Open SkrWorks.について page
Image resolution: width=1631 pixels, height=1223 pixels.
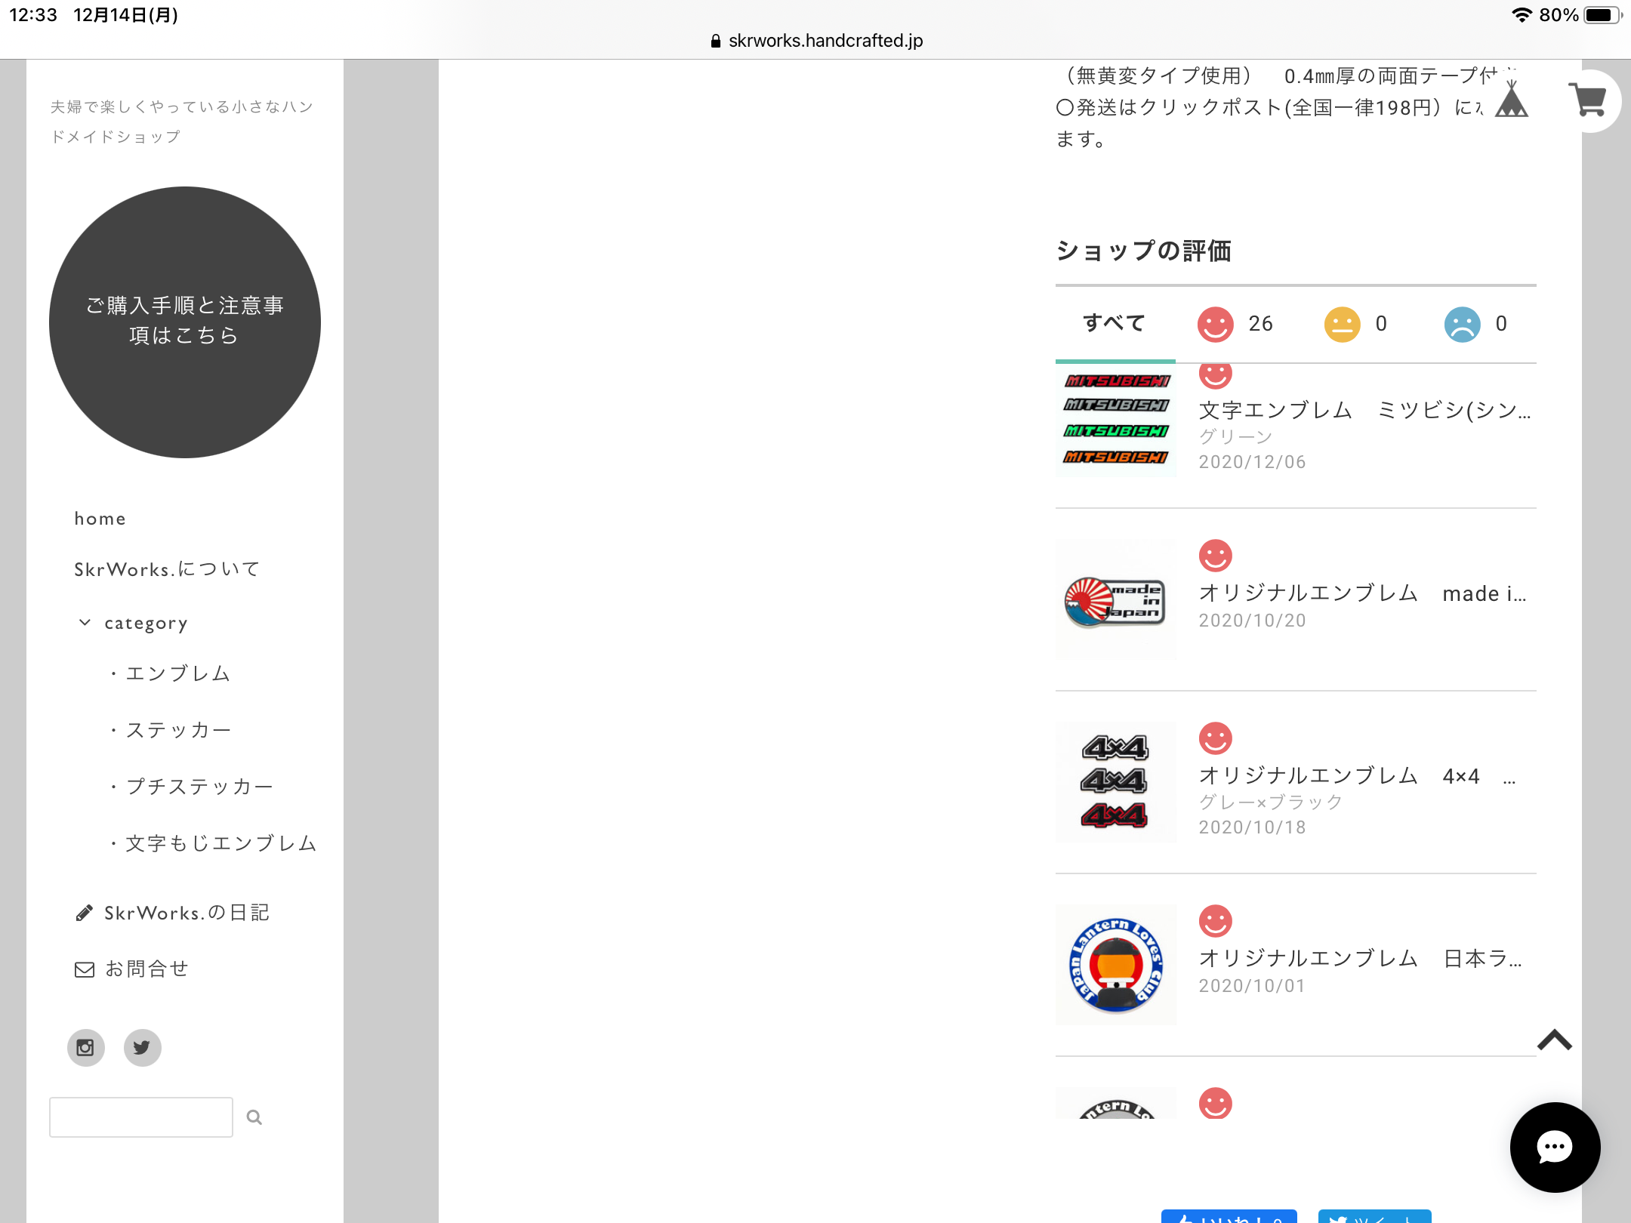[x=167, y=568]
